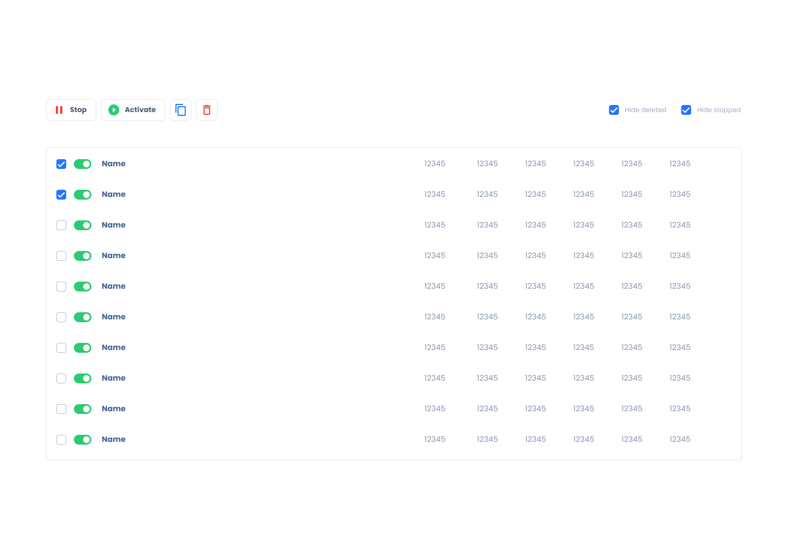Screen dimensions: 788x560
Task: Click the Activate button with play icon
Action: pos(133,110)
